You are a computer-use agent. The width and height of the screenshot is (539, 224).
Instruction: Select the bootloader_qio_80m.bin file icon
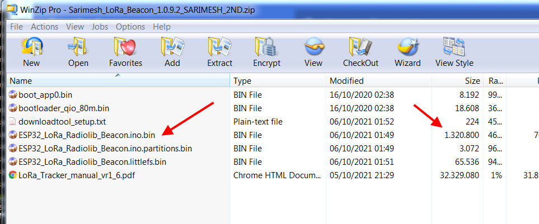[x=13, y=108]
